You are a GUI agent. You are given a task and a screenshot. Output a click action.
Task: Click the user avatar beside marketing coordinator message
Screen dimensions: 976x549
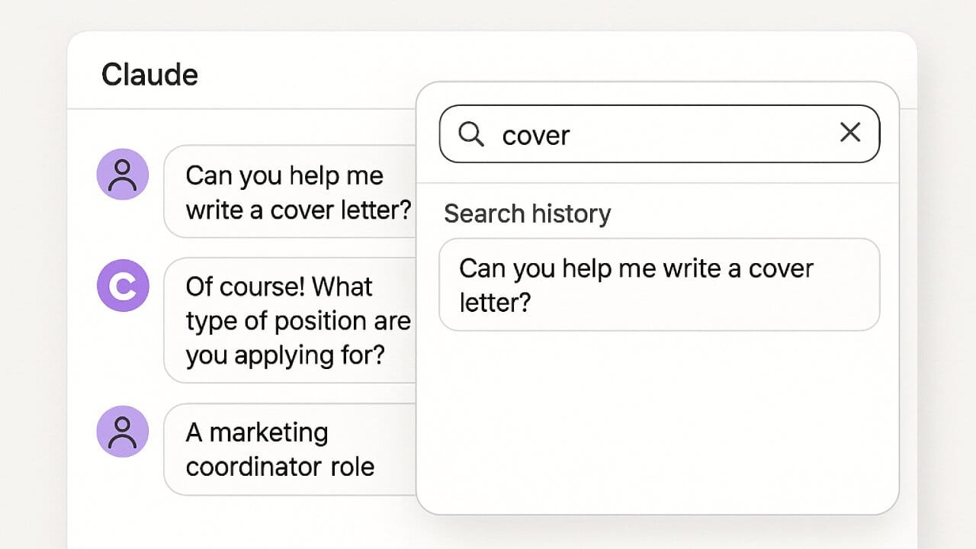tap(123, 432)
